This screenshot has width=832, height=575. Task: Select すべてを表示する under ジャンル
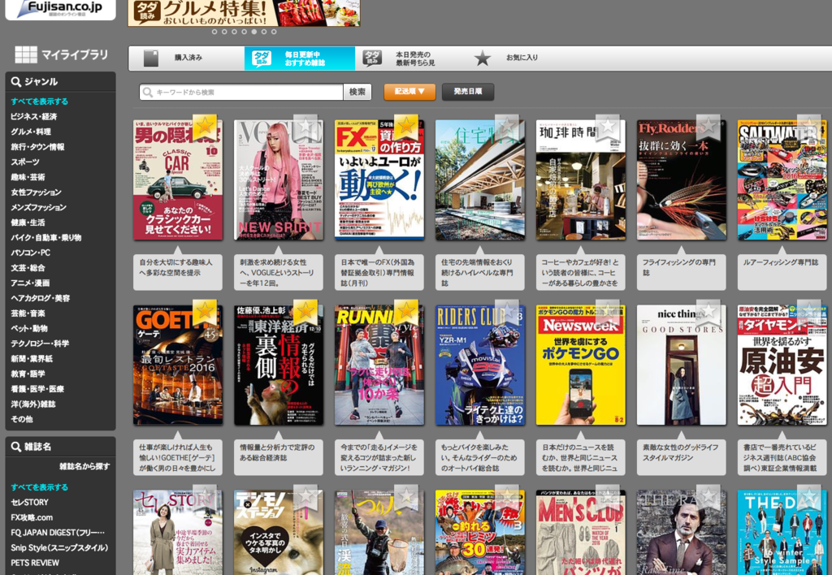(39, 102)
